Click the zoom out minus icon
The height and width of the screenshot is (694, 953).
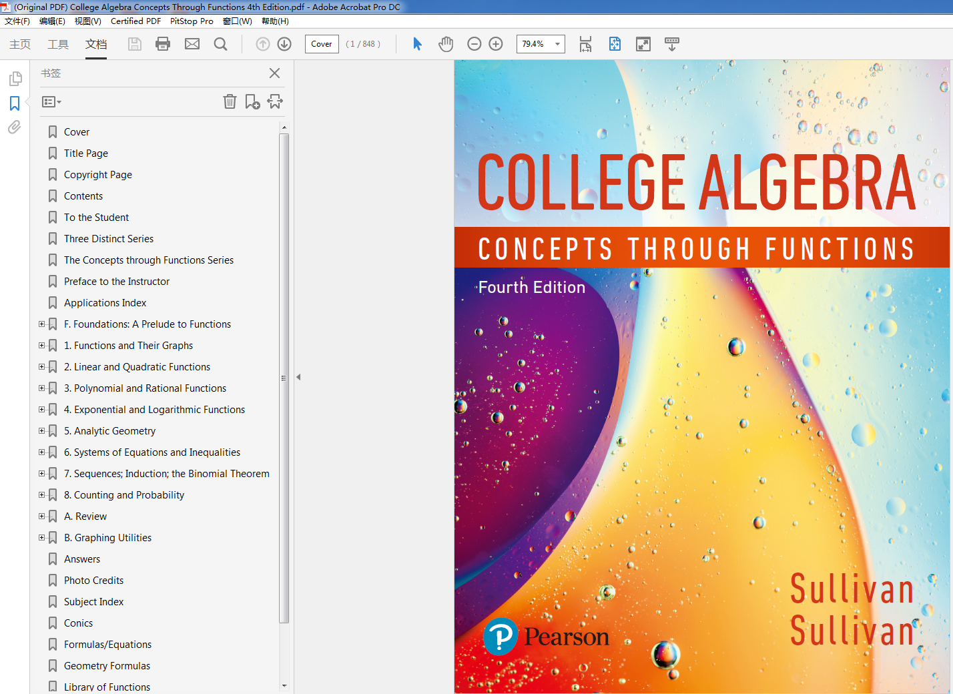[474, 44]
